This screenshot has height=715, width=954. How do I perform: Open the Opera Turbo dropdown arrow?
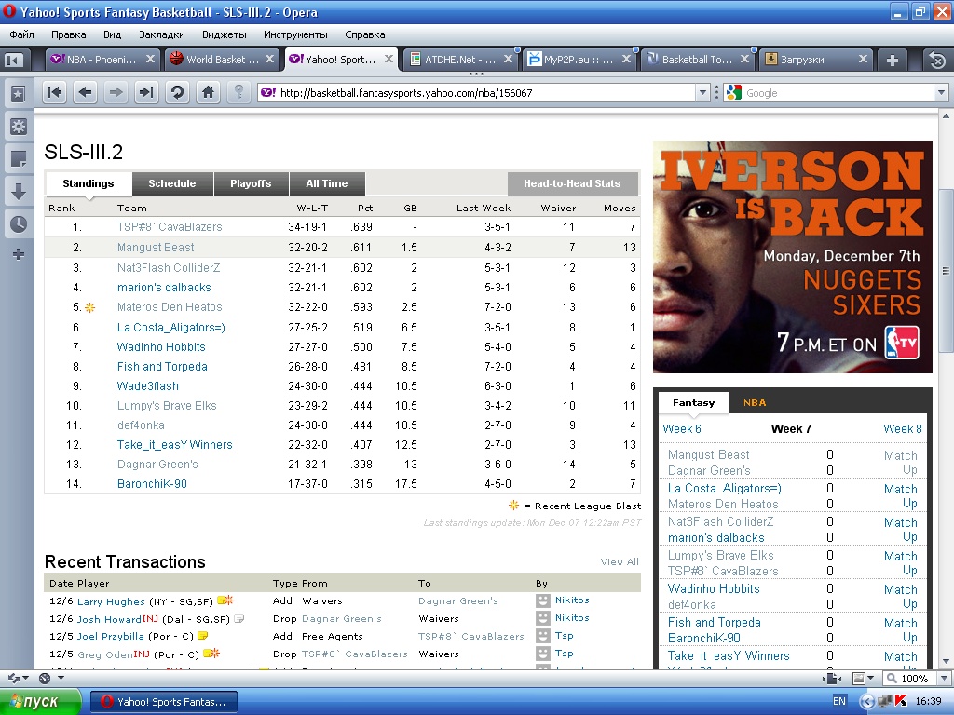click(x=61, y=678)
